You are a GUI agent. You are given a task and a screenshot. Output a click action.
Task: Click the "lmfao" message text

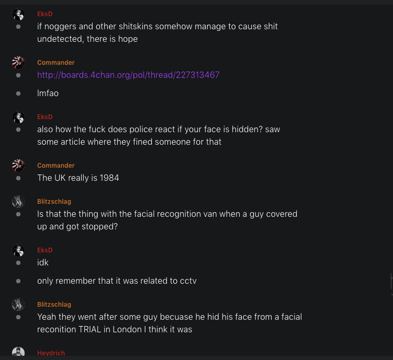[x=48, y=94]
